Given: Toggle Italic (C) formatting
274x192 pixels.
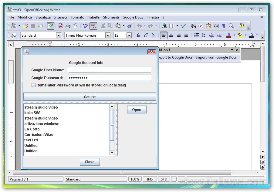Looking at the screenshot, I should point(146,35).
